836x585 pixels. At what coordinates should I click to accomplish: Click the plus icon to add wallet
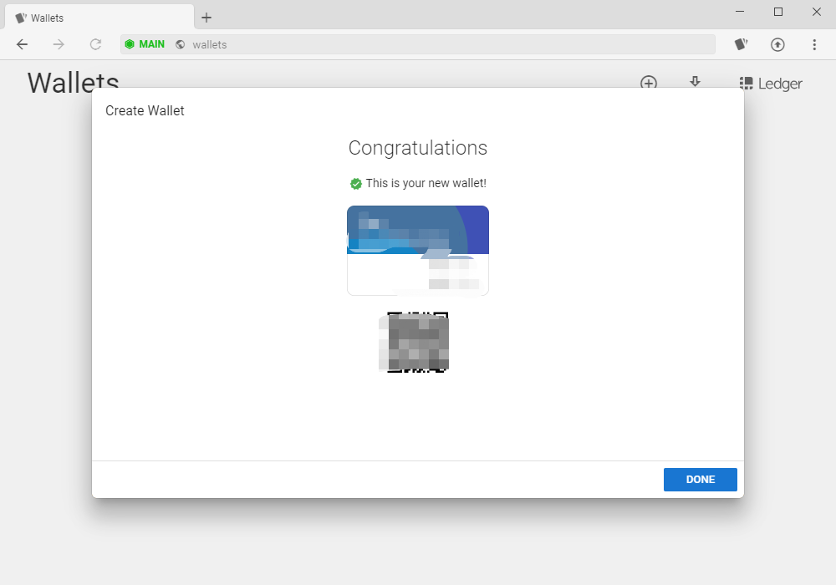coord(649,83)
